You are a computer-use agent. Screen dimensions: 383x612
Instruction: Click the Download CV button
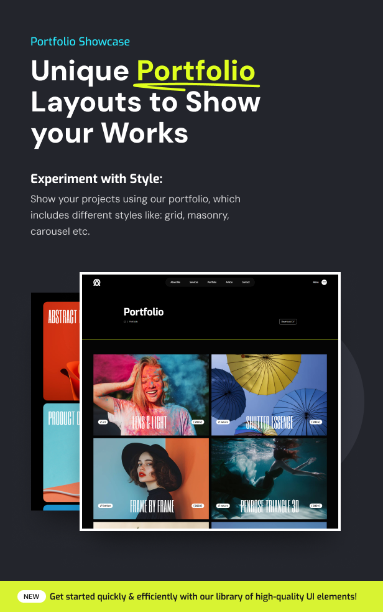click(x=288, y=322)
